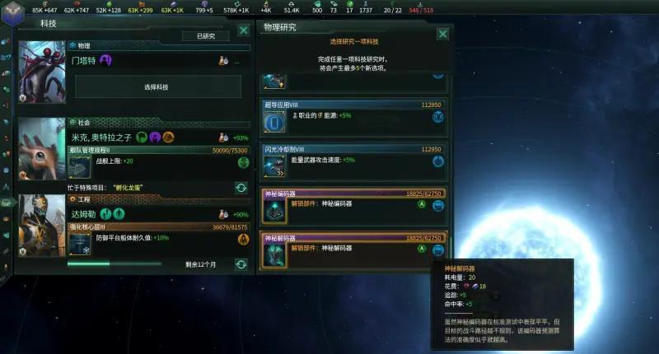Screen dimensions: 659x354
Task: Select the 神秘解码器 research option
Action: pos(354,249)
